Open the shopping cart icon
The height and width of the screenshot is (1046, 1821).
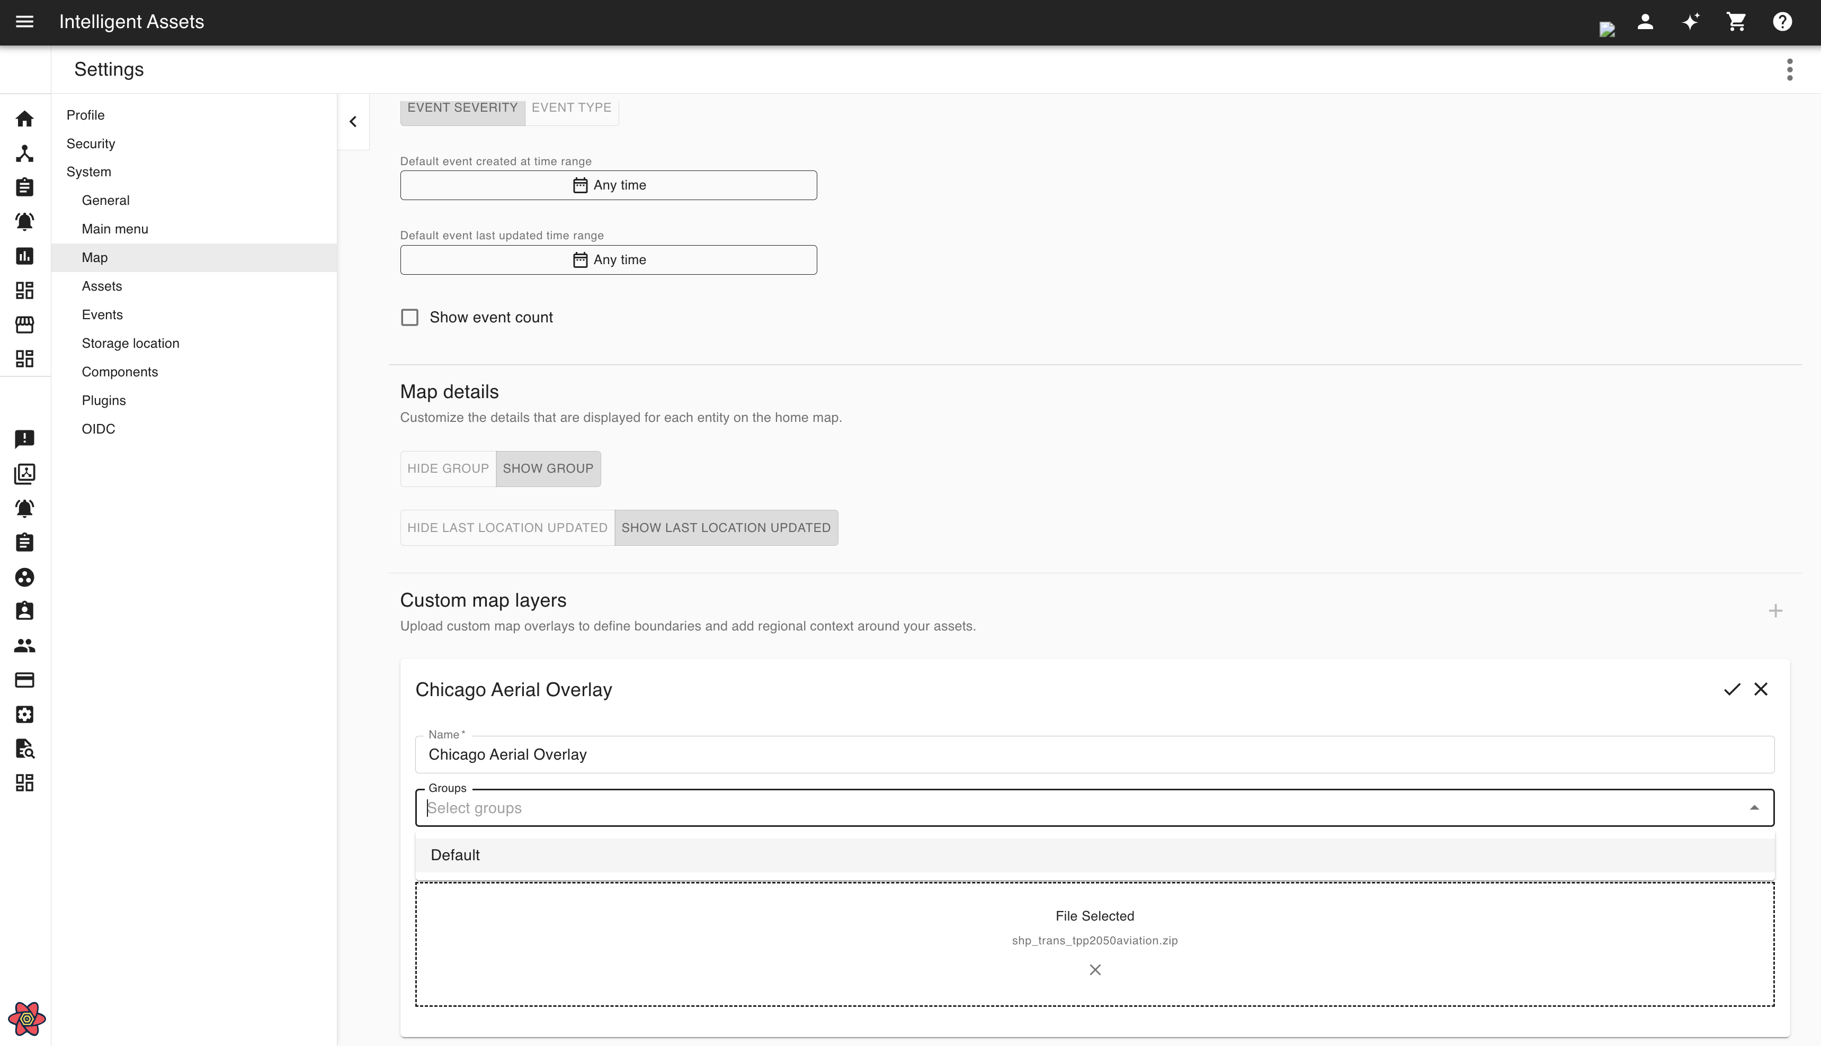pos(1736,22)
